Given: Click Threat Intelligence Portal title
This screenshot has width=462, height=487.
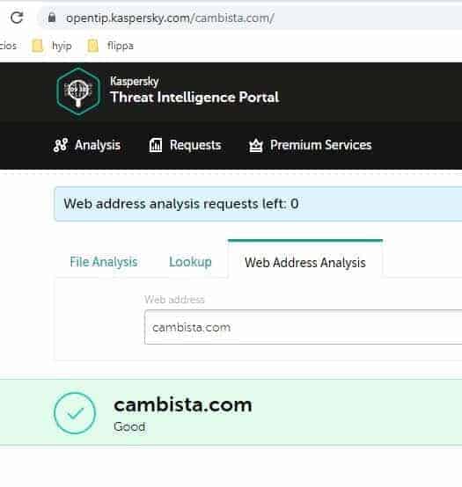Looking at the screenshot, I should click(x=194, y=98).
